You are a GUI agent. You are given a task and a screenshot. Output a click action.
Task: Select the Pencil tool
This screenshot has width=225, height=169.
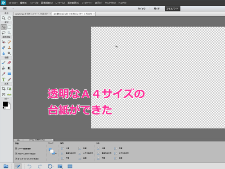pyautogui.click(x=9, y=79)
